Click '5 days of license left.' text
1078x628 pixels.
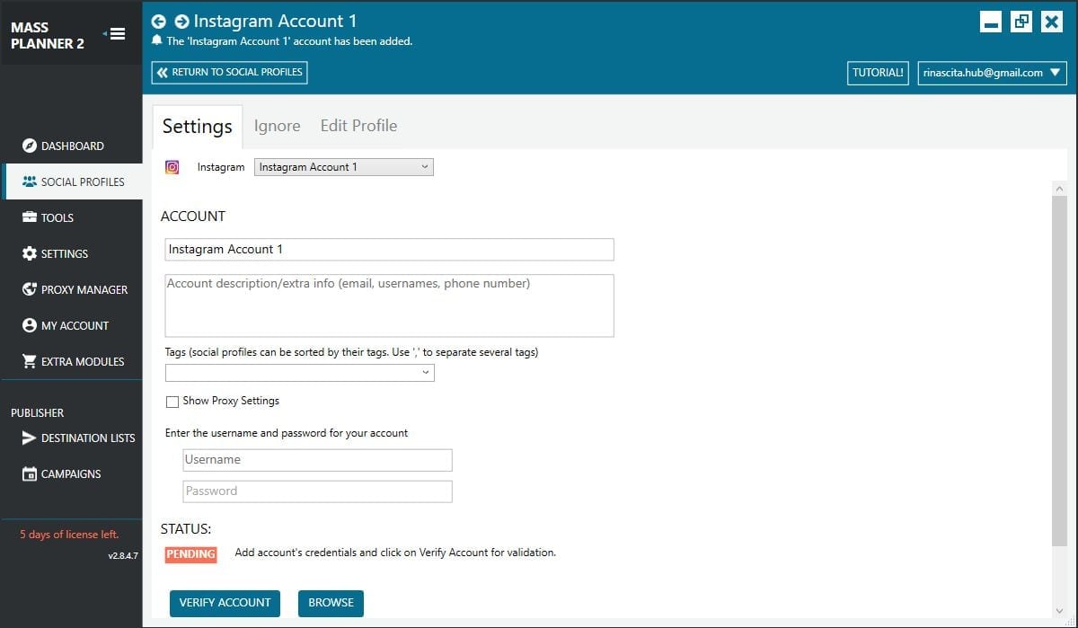(69, 535)
